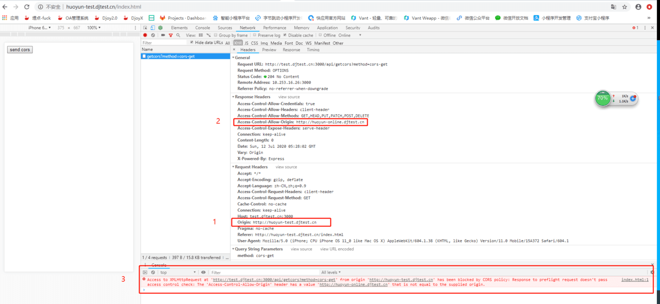Switch to the Console tab
The height and width of the screenshot is (304, 660).
pos(202,28)
